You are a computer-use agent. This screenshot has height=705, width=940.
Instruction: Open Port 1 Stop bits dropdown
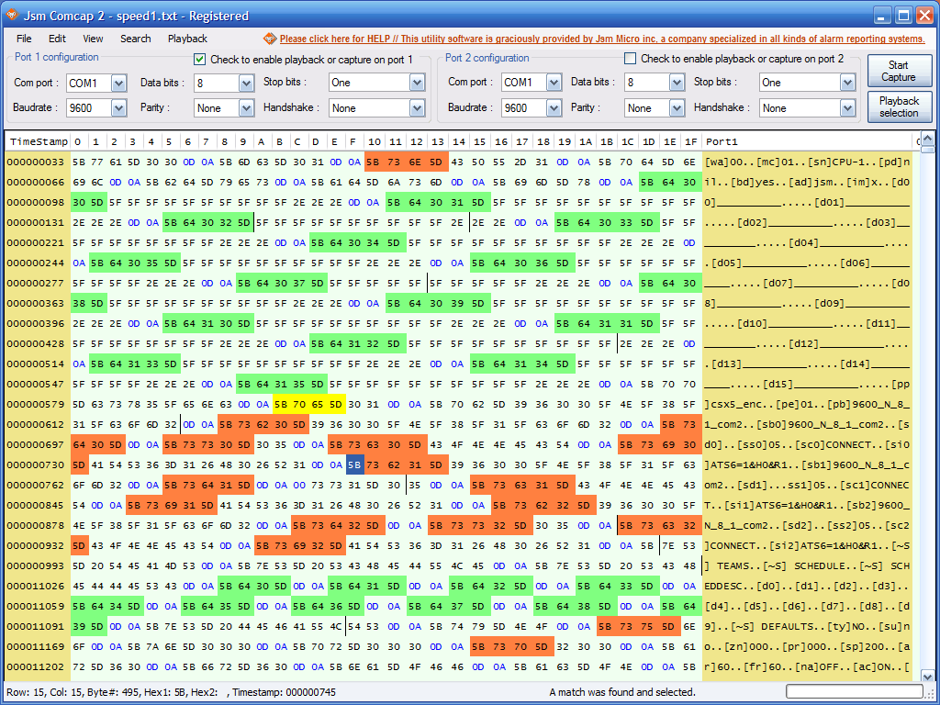pyautogui.click(x=417, y=83)
